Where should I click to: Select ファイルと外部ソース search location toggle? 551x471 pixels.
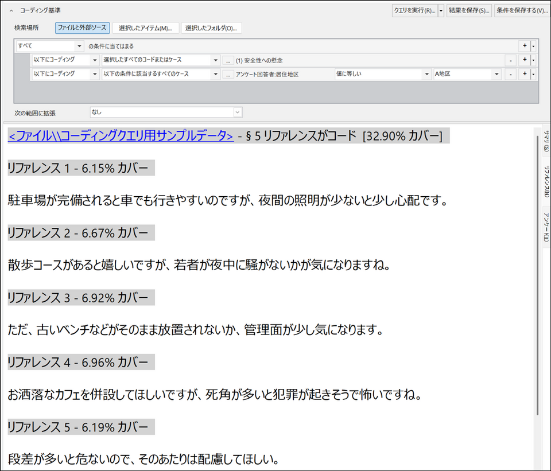tap(83, 28)
